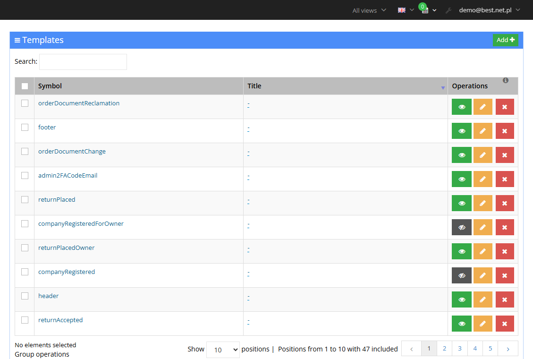533x359 pixels.
Task: Open the Show 10 positions dropdown
Action: 223,350
